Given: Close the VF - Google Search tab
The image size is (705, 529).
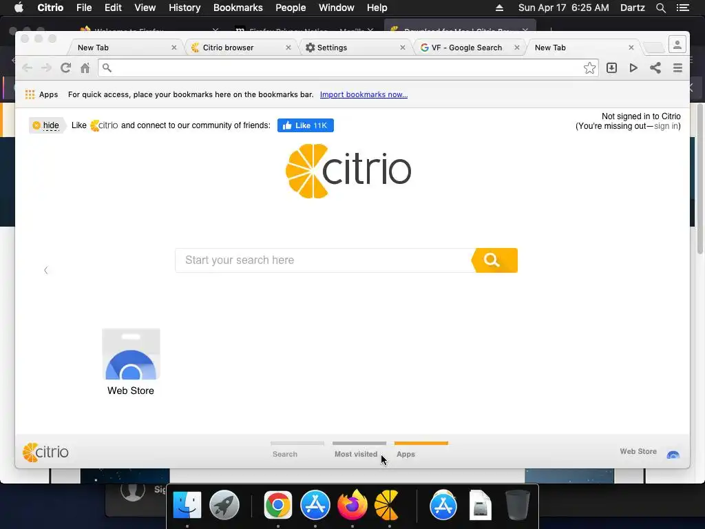Looking at the screenshot, I should [x=516, y=48].
